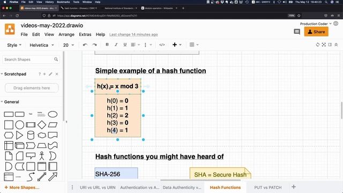Screen dimensions: 343x193
Task: Choose the parallelogram shape
Action: pyautogui.click(x=53, y=125)
